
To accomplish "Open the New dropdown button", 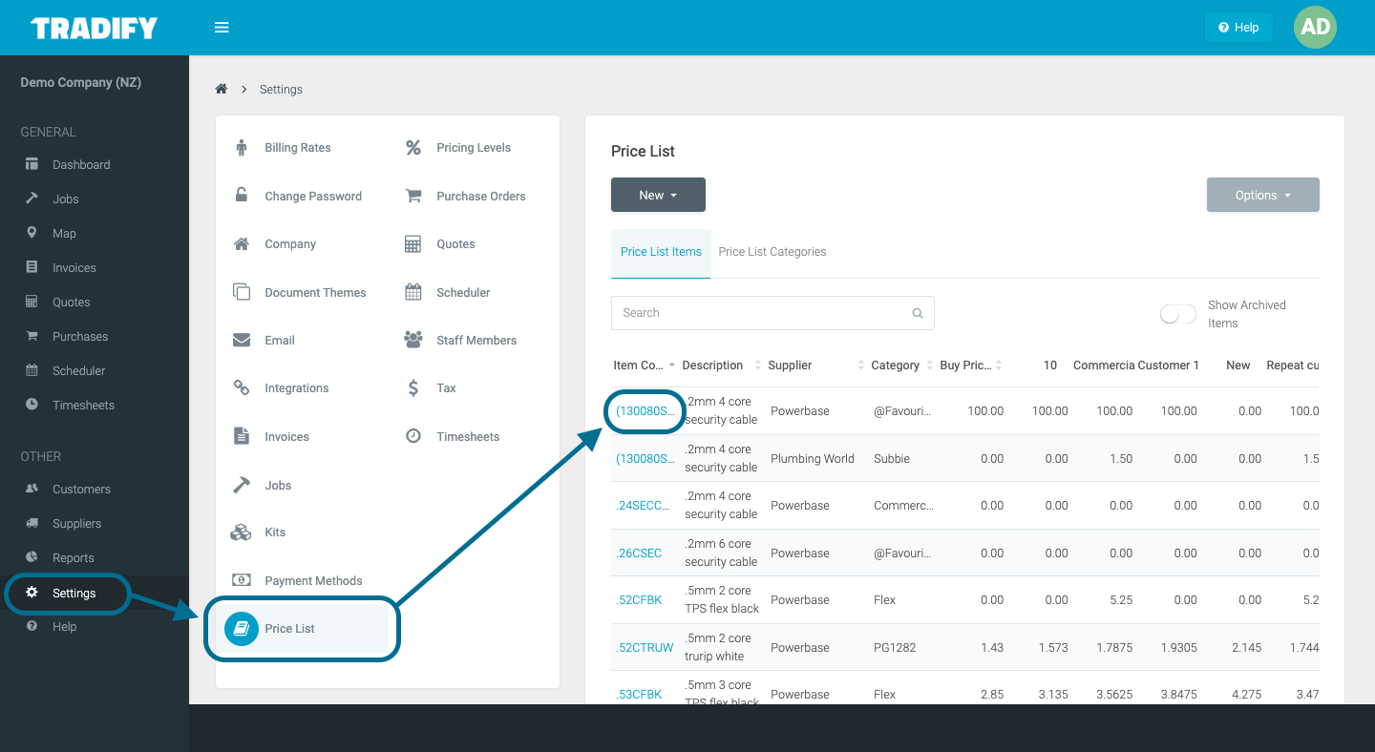I will tap(658, 195).
